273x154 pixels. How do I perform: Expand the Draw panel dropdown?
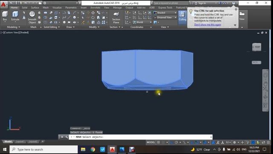point(70,27)
